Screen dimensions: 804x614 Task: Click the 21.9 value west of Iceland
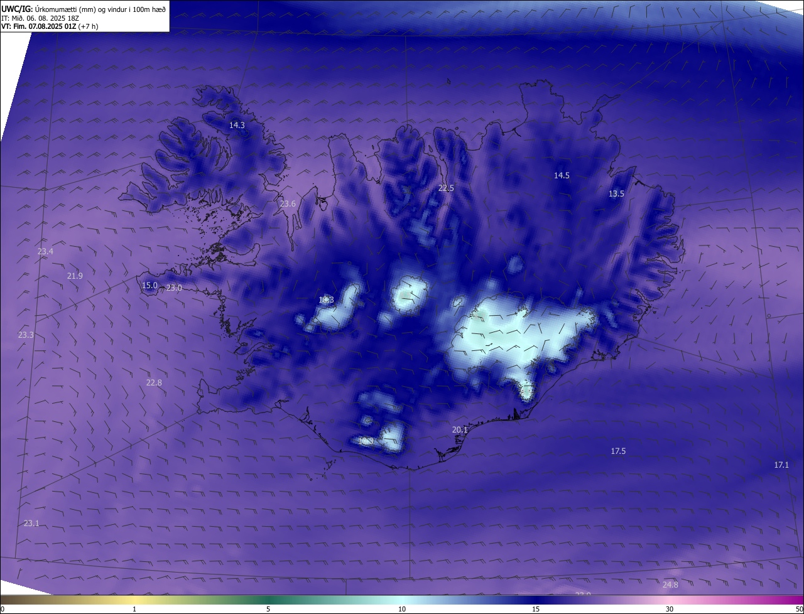(x=75, y=276)
